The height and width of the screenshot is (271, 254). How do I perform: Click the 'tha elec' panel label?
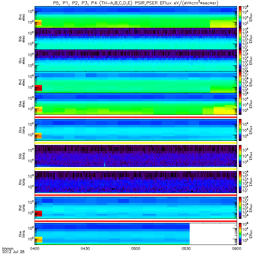(x=22, y=17)
